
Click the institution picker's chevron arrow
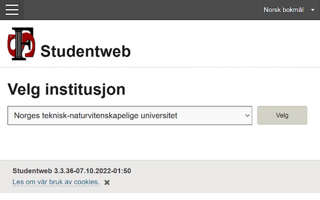pos(247,115)
